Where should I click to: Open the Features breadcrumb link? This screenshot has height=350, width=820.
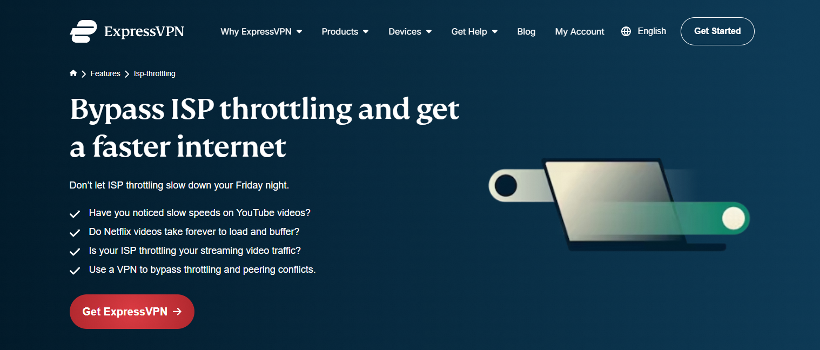[x=105, y=73]
